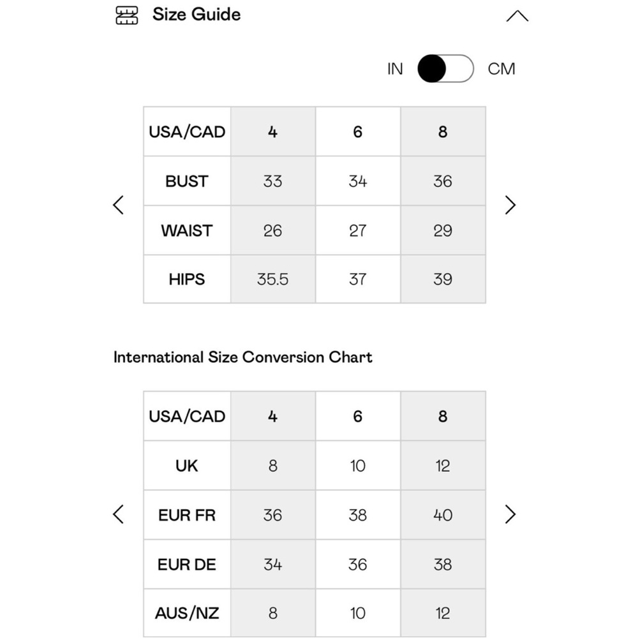638x638 pixels.
Task: Select size 4 column in measurement table
Action: pyautogui.click(x=273, y=132)
